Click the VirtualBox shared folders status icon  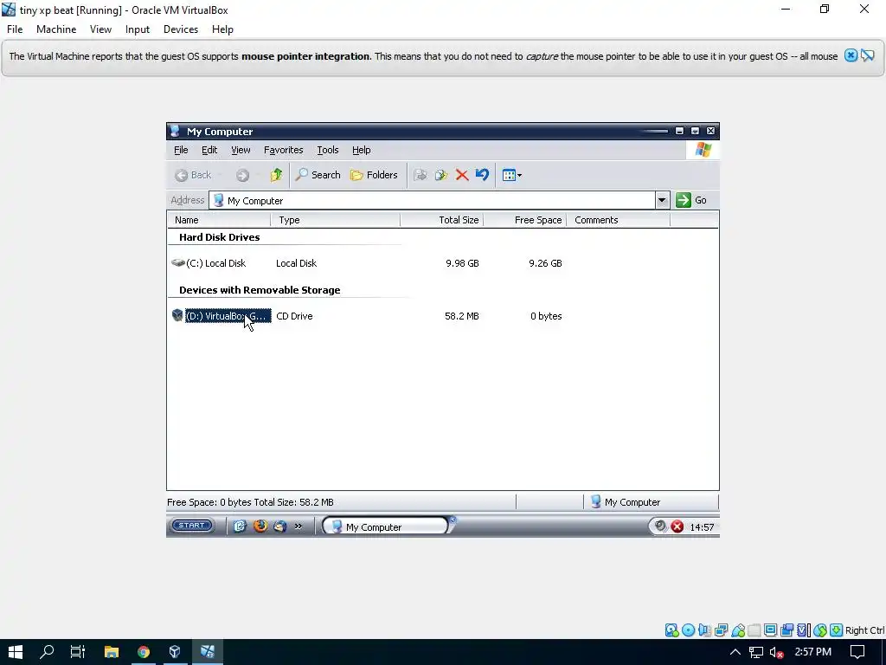(754, 630)
